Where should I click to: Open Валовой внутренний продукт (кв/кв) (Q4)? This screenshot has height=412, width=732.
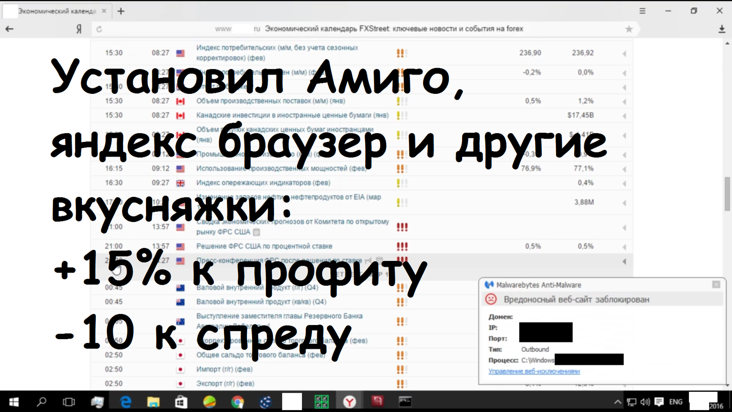[261, 302]
